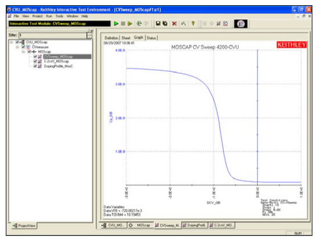This screenshot has height=240, width=317.
Task: Select the ProjectView tab at bottom left
Action: coord(24,226)
